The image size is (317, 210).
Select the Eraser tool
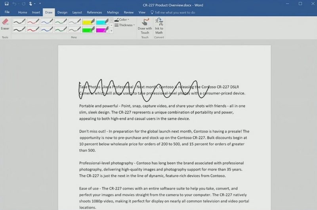[5, 25]
